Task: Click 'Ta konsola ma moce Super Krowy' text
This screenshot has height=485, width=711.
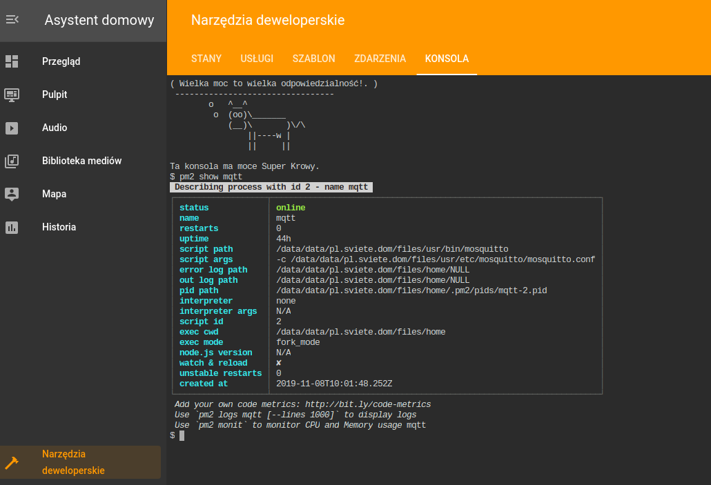Action: 244,166
